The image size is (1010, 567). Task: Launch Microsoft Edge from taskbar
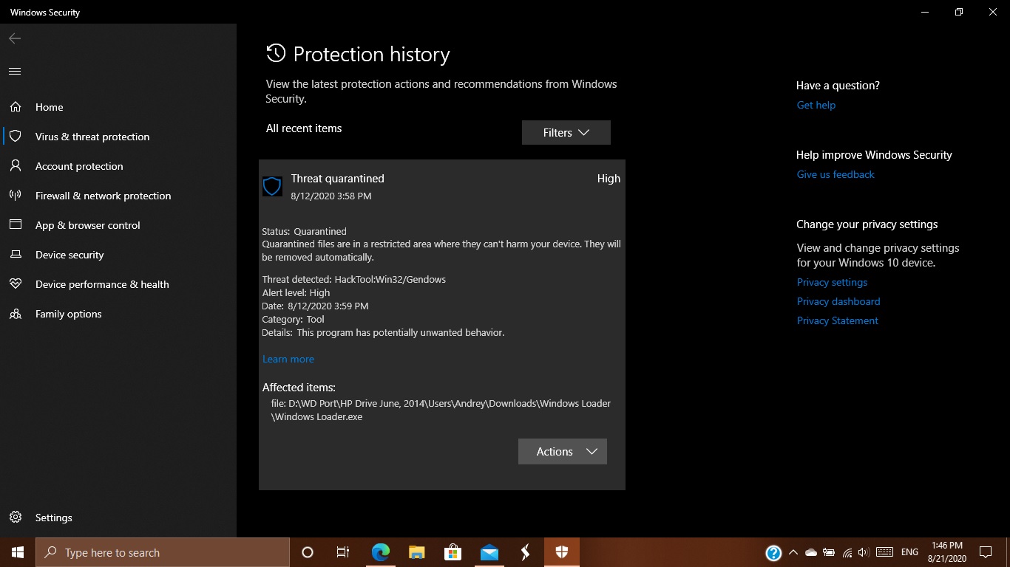[380, 552]
